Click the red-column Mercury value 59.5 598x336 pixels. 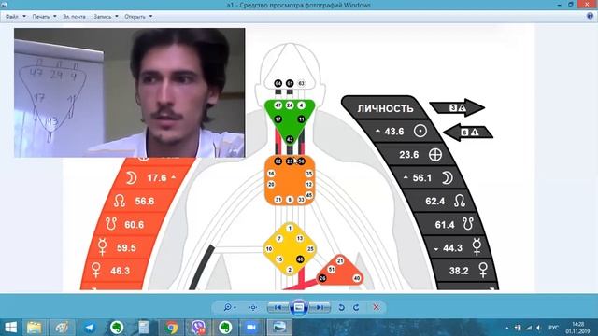coord(126,248)
